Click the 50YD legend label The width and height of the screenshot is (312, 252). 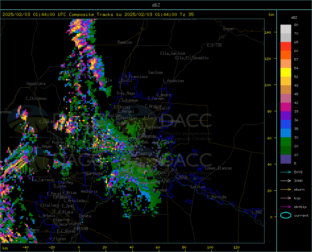298,172
